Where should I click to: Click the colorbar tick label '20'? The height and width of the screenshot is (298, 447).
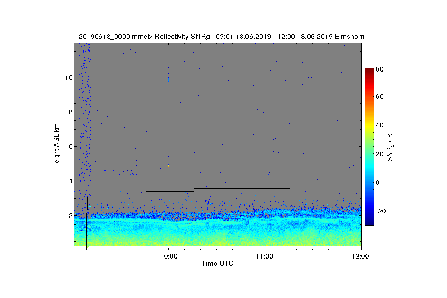click(x=380, y=154)
